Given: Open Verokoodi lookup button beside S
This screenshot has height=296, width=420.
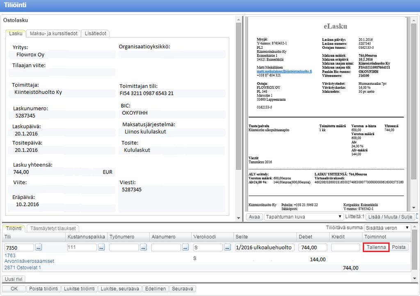Looking at the screenshot, I should [227, 247].
